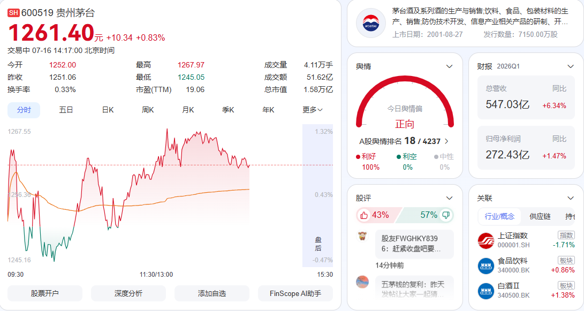This screenshot has height=311, width=584.
Task: Click the SH exchange badge
Action: tap(13, 13)
